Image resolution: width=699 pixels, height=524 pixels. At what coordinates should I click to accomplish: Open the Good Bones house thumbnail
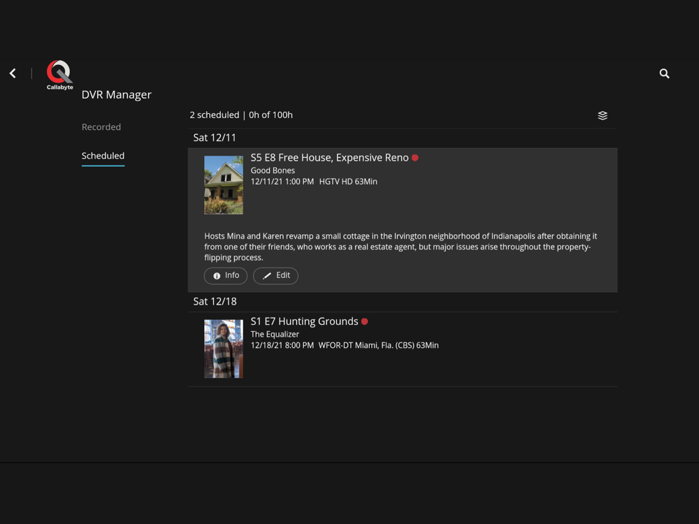point(224,185)
